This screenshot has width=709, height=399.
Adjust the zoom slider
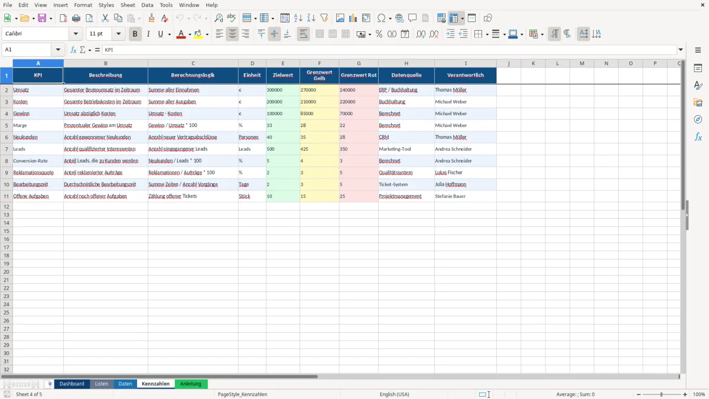(662, 394)
